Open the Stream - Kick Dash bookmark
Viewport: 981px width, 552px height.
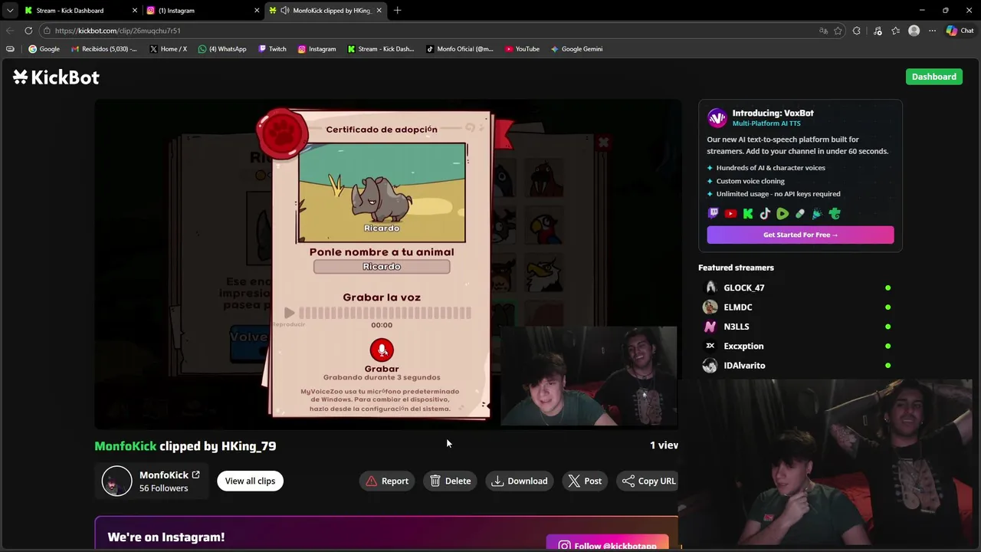click(381, 49)
